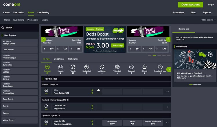Screen dimensions: 217x127
Task: Select the Snooker & pool icon
Action: pos(160,67)
